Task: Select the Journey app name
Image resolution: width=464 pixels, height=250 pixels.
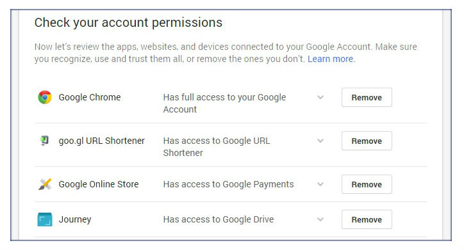Action: tap(75, 219)
